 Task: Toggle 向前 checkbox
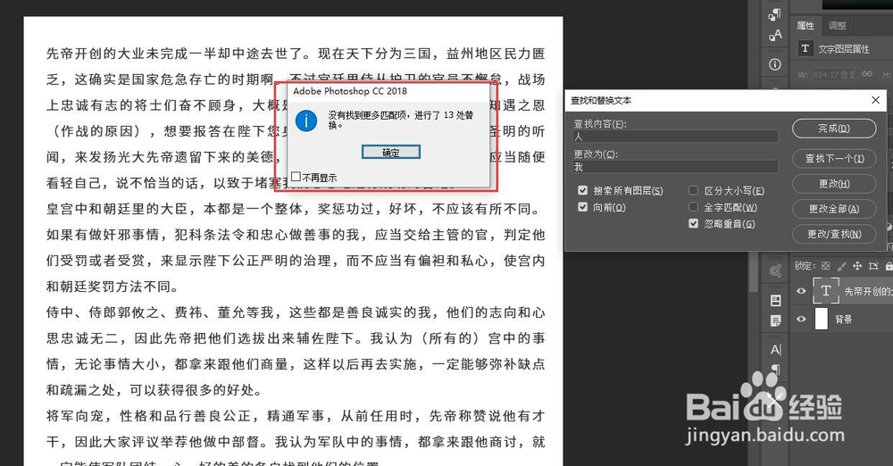pos(582,207)
